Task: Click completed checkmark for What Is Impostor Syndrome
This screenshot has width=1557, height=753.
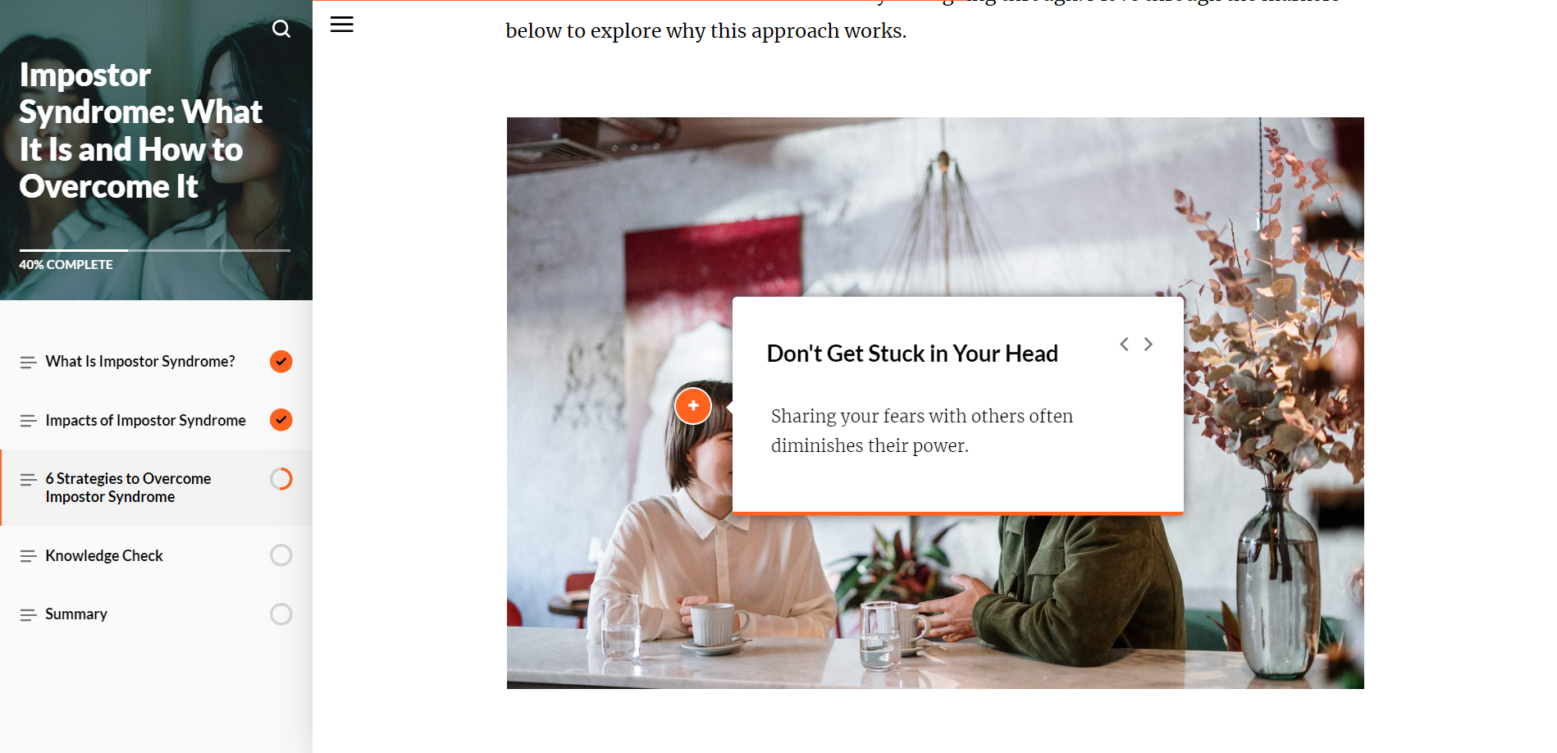Action: pos(281,362)
